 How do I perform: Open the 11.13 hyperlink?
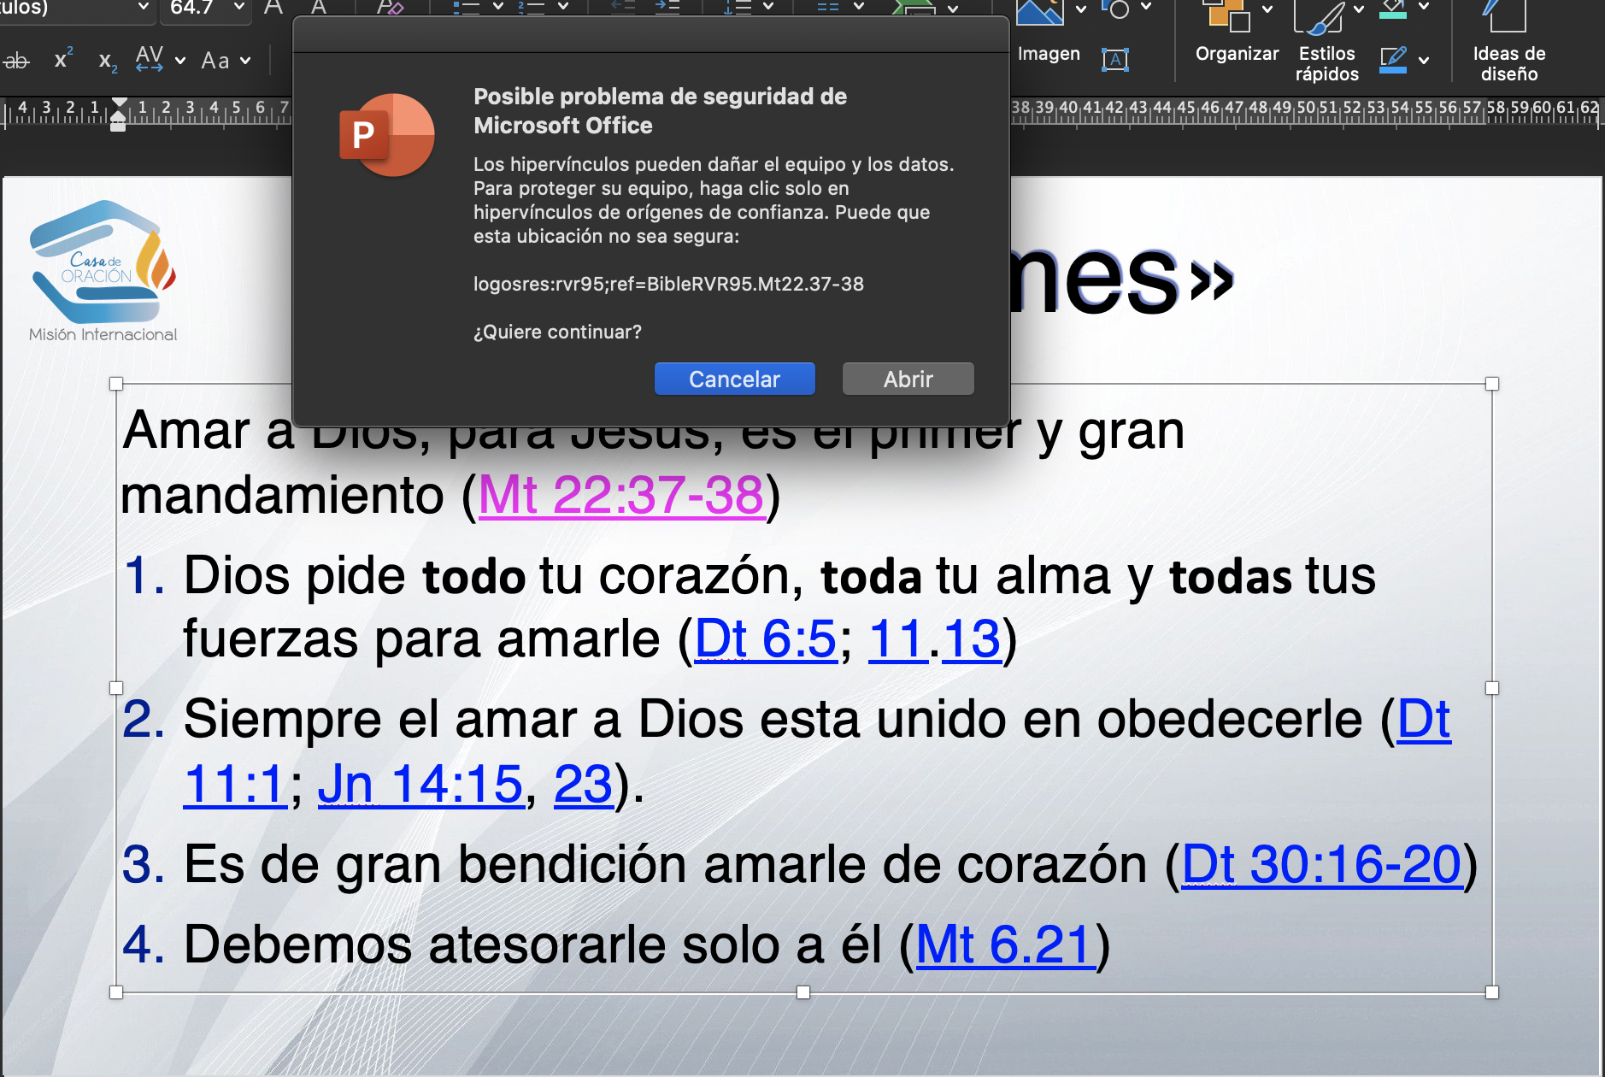click(935, 639)
